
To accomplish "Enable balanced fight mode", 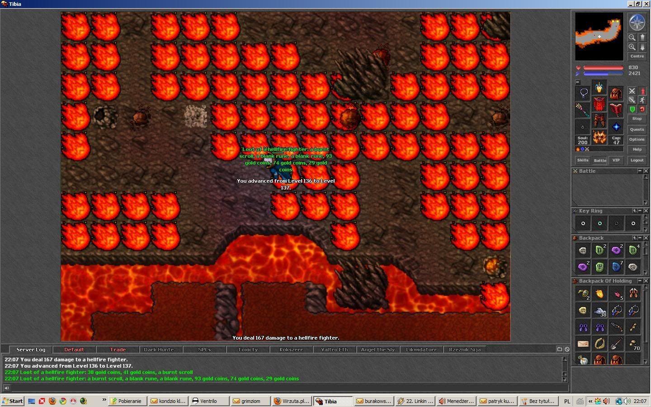I will tap(632, 100).
